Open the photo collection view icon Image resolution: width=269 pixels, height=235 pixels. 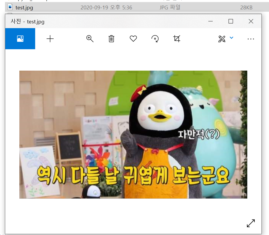[20, 39]
